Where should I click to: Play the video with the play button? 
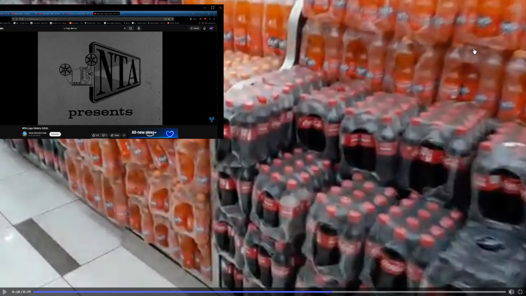tap(5, 292)
